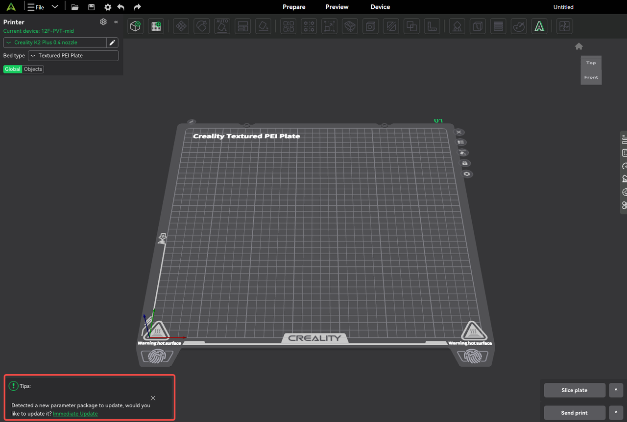Click the Open project folder icon
The image size is (627, 422).
tap(74, 7)
